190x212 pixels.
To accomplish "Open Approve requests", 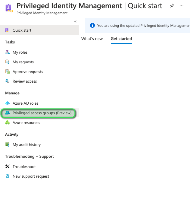I will pyautogui.click(x=28, y=72).
